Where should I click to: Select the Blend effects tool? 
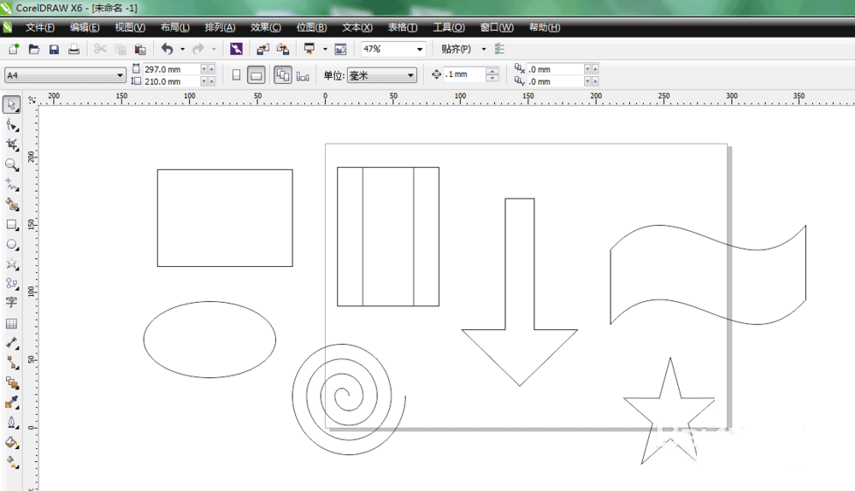pyautogui.click(x=11, y=383)
